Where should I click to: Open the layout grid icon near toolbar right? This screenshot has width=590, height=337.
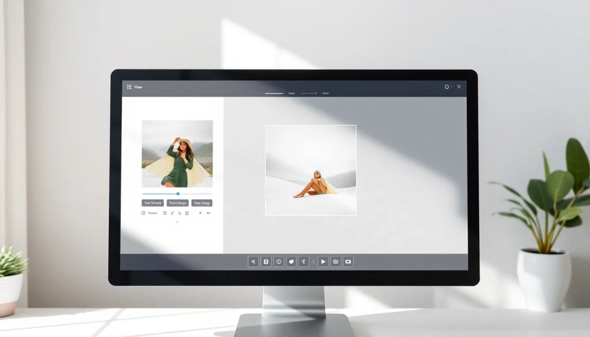point(336,261)
